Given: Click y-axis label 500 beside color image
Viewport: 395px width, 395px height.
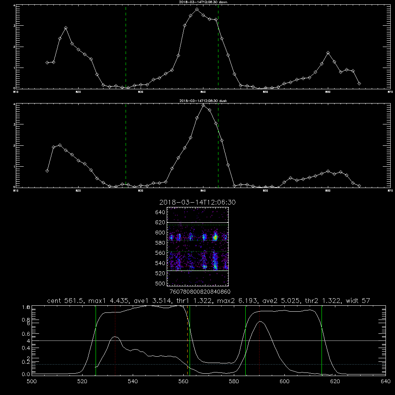Looking at the screenshot, I should (x=160, y=283).
